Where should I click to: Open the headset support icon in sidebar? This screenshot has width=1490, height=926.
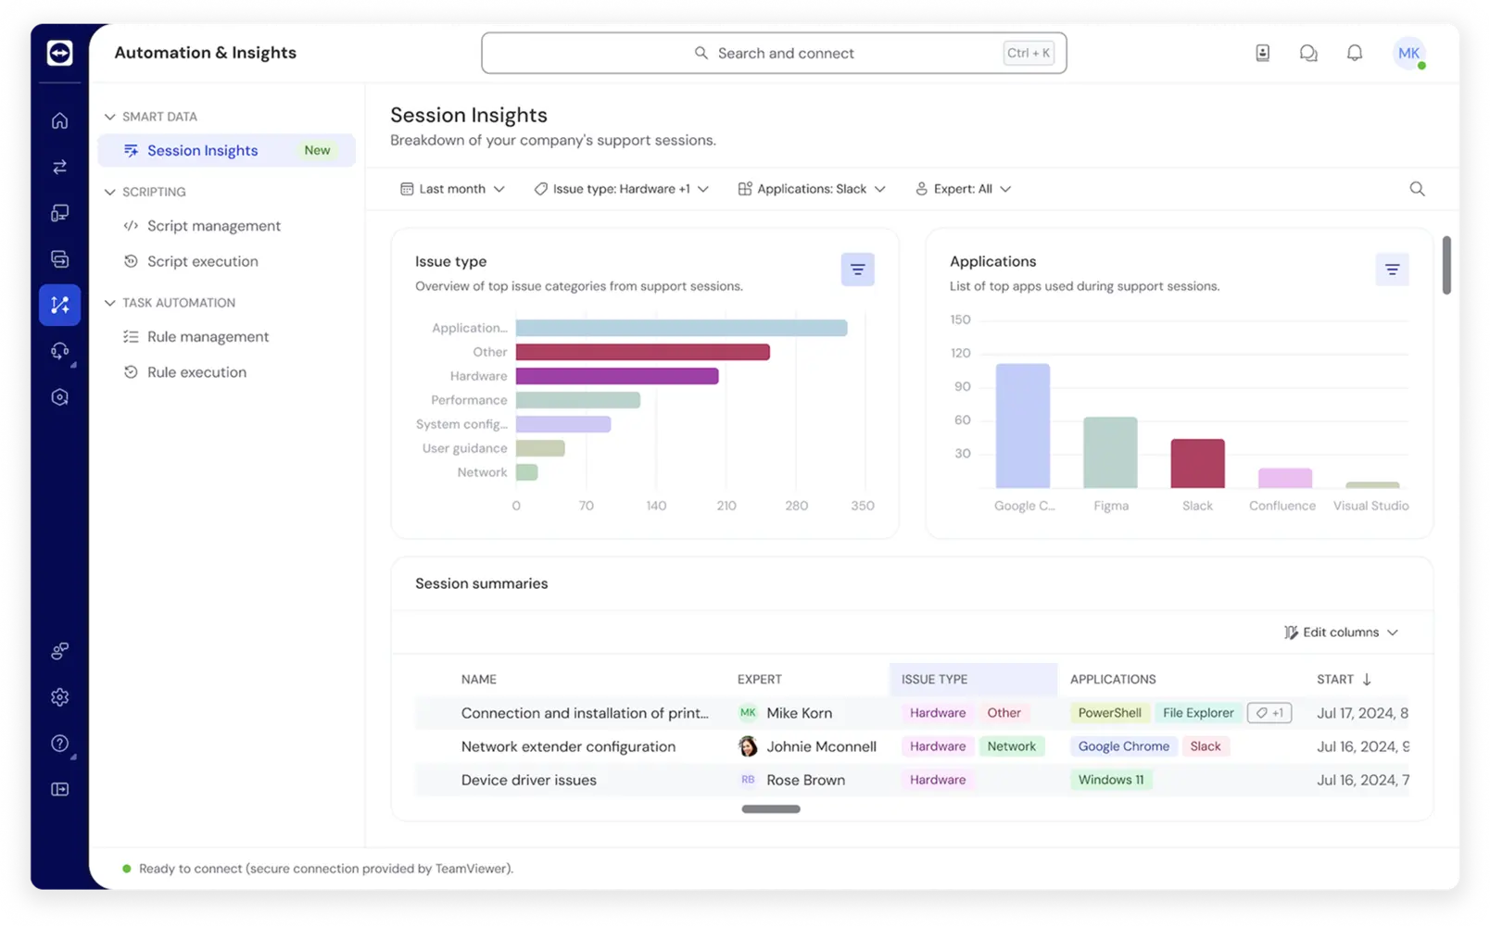pos(60,351)
